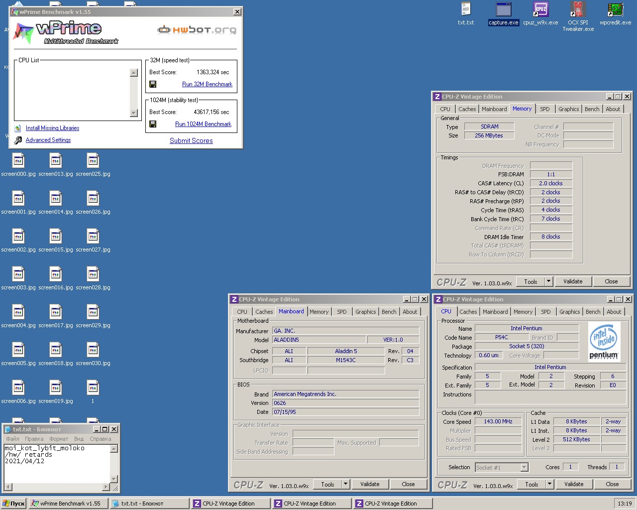637x510 pixels.
Task: Click Submit Scores link
Action: (191, 141)
